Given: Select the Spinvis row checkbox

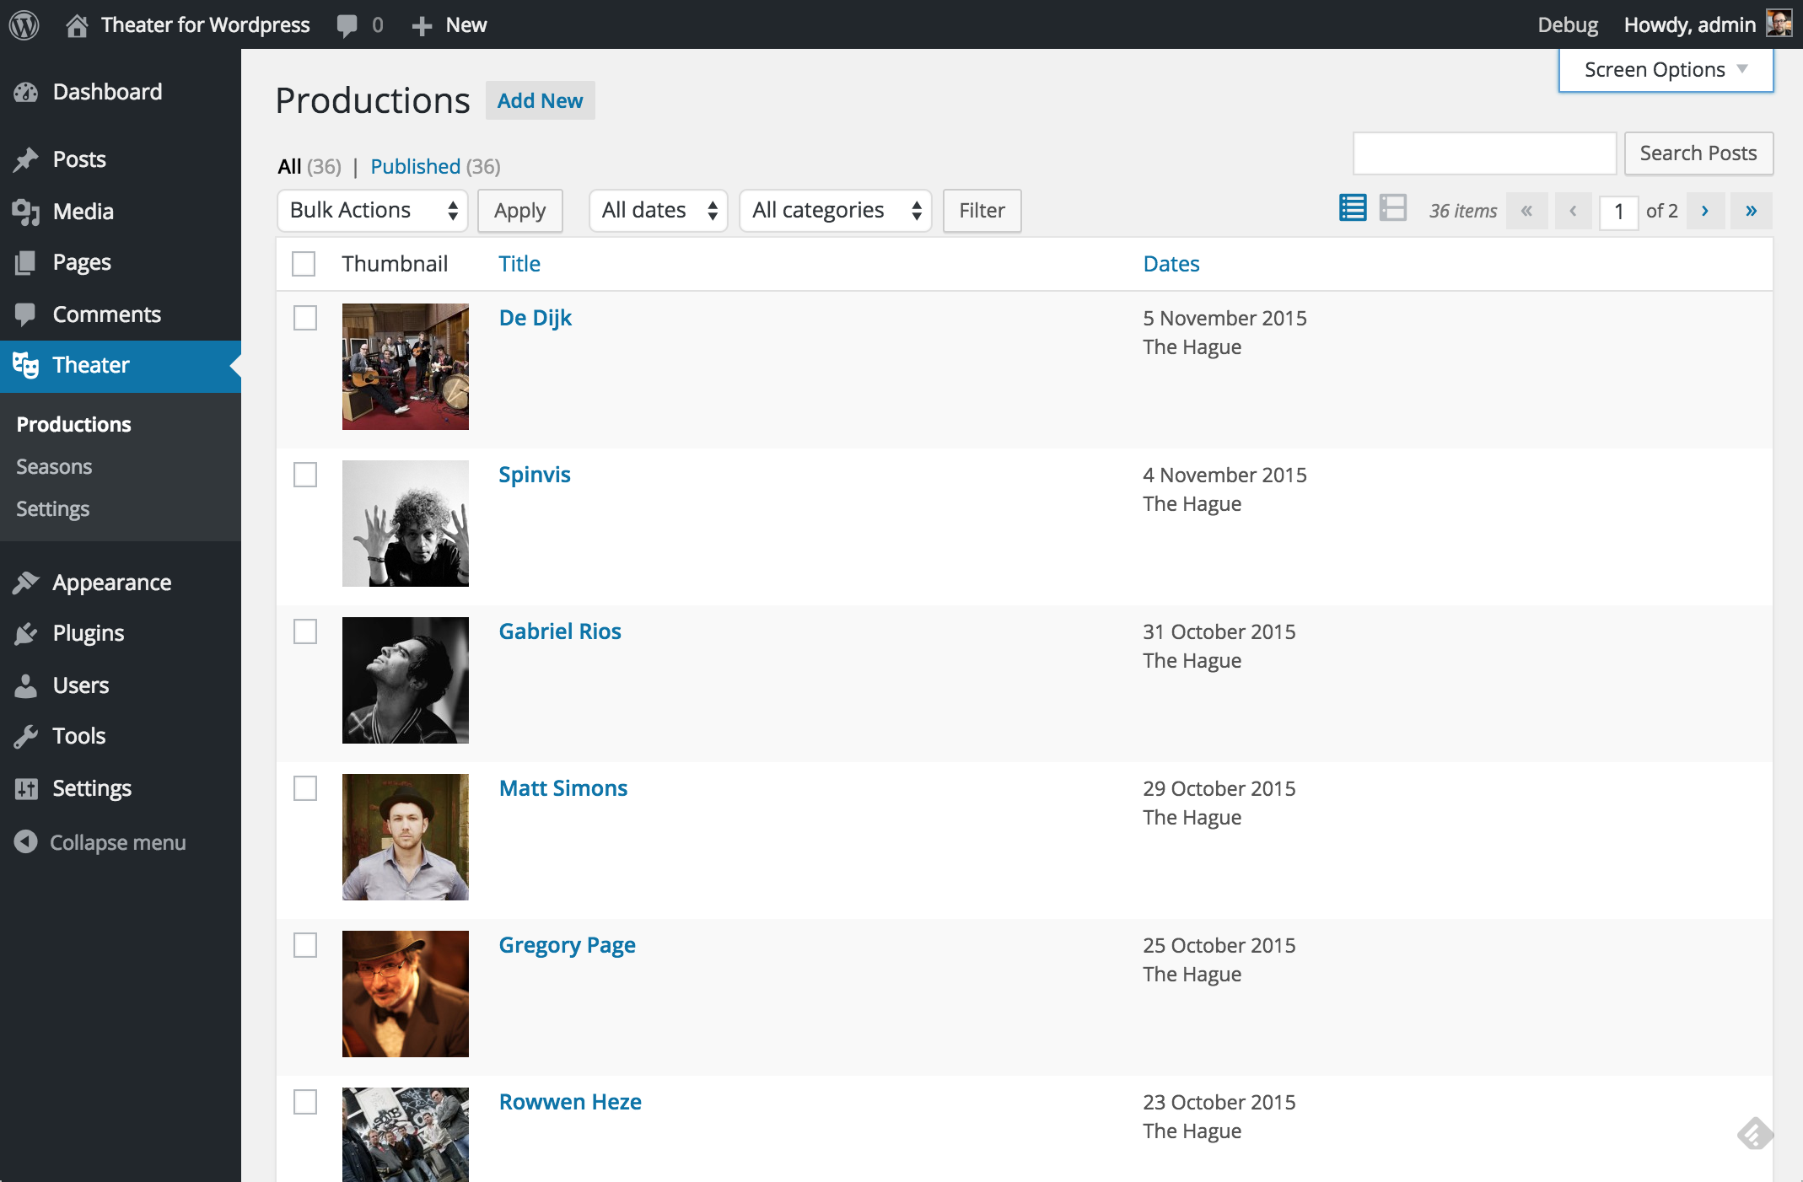Looking at the screenshot, I should [x=305, y=475].
